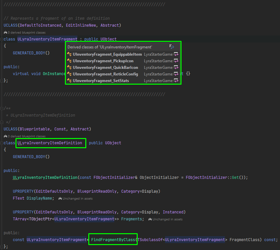Click fold end marker of ULyraInventoryItemDefinition class
Image resolution: width=280 pixels, height=250 pixels.
pos(2,247)
